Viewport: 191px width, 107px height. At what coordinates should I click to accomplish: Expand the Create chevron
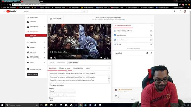tap(44, 62)
